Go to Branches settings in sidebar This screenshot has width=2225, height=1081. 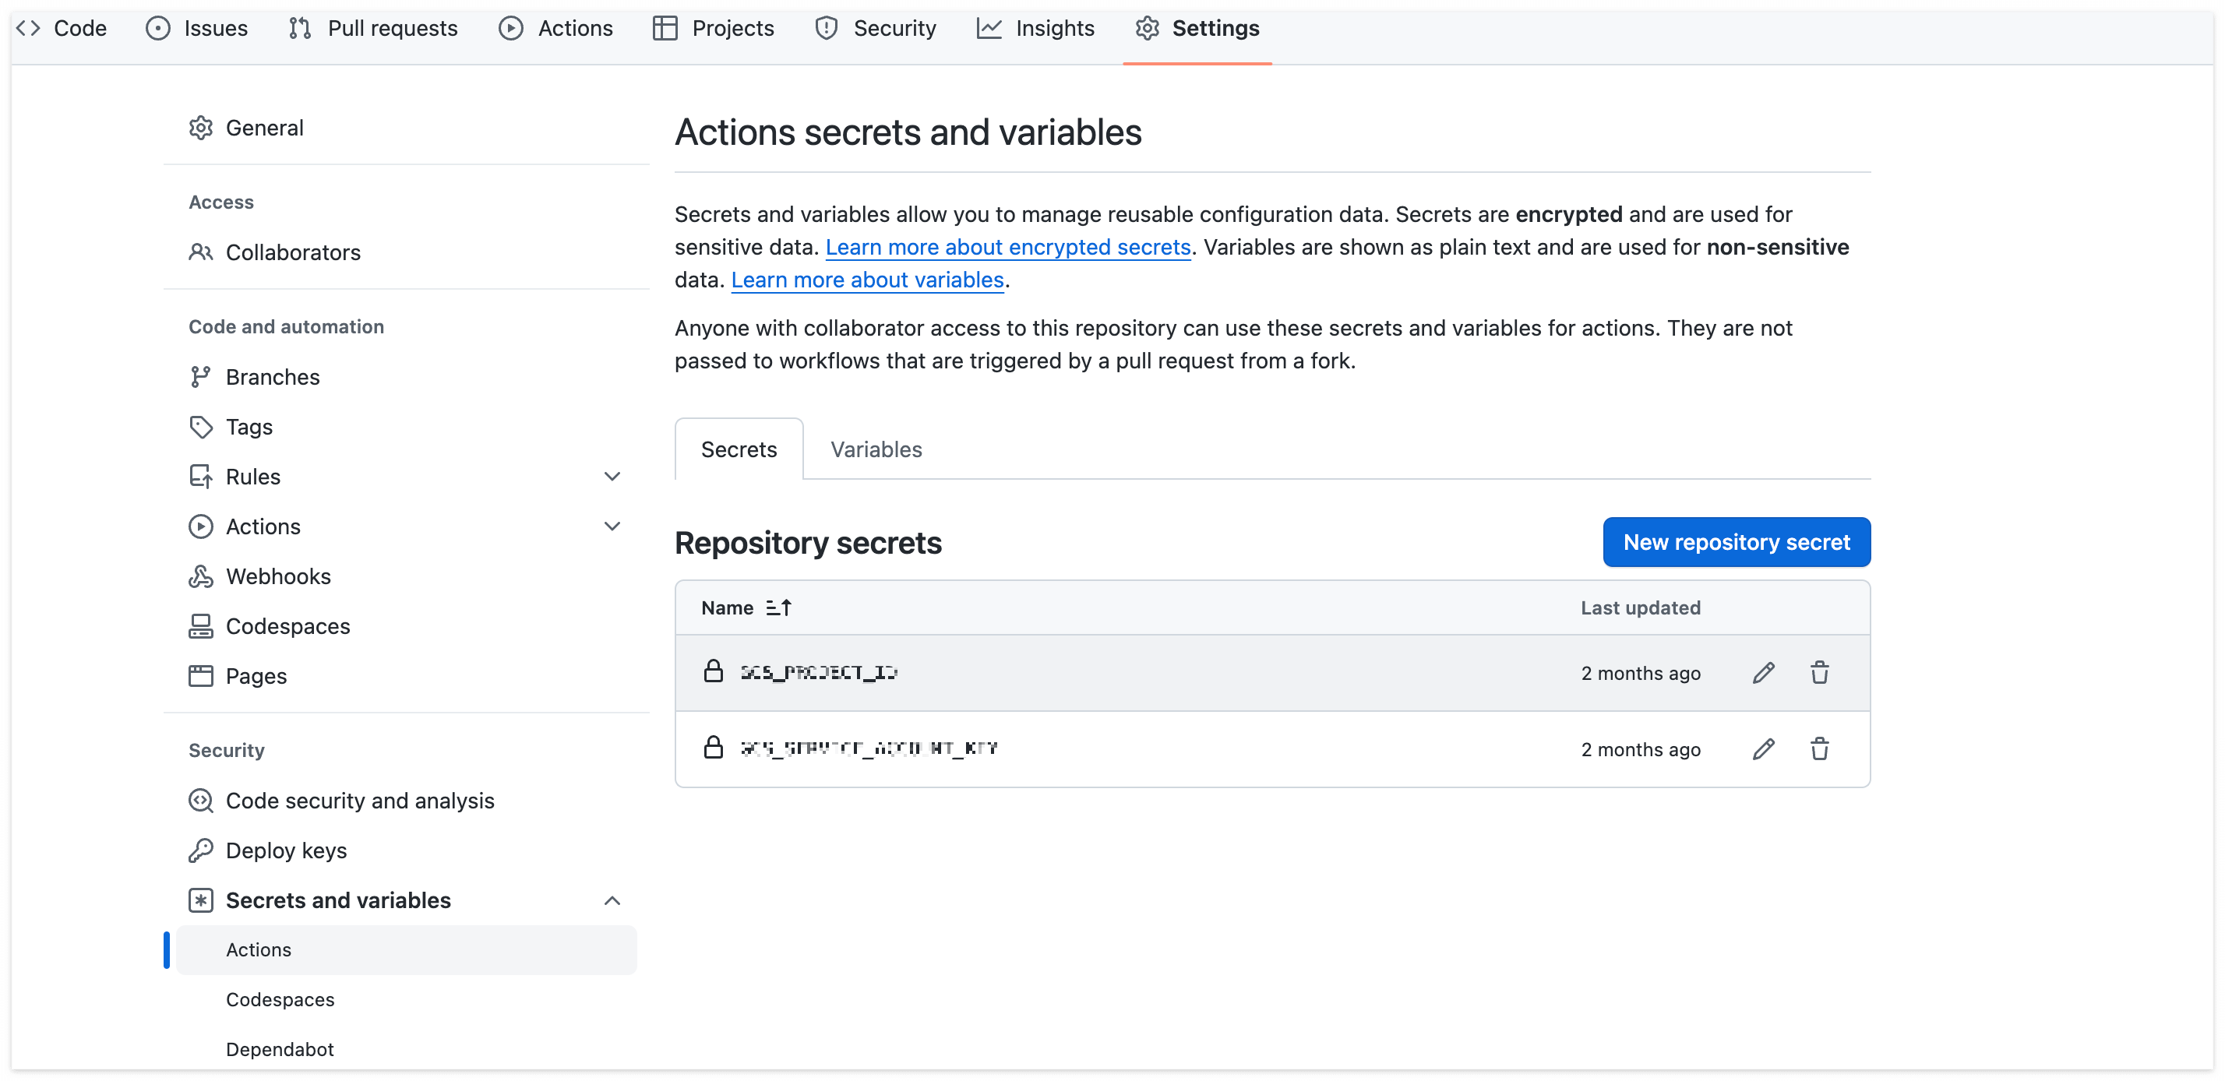tap(272, 376)
